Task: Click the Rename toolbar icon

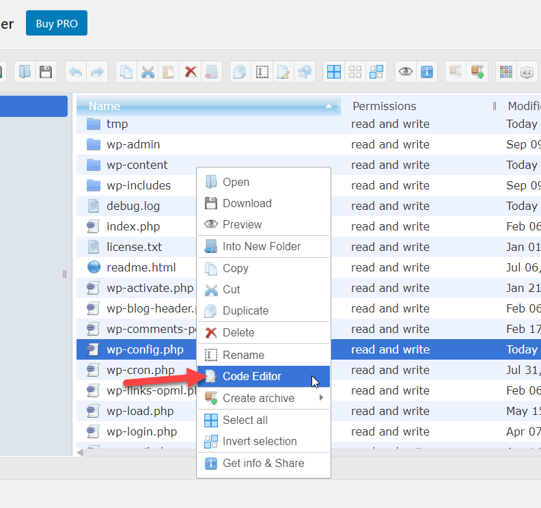Action: (262, 72)
